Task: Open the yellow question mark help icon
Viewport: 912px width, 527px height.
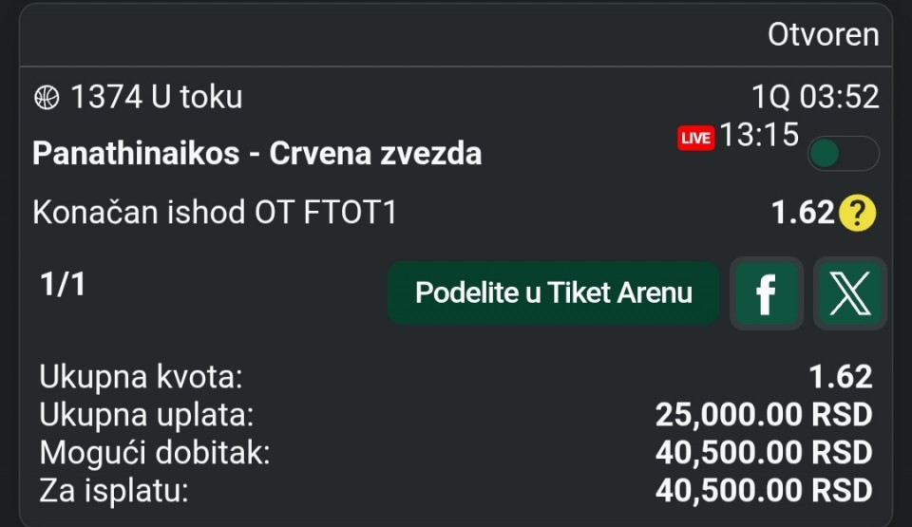Action: coord(857,214)
